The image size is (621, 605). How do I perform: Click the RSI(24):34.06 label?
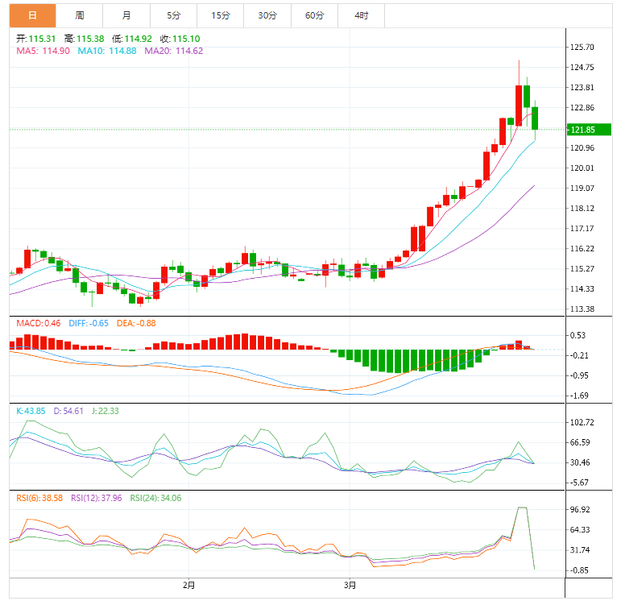(x=155, y=498)
